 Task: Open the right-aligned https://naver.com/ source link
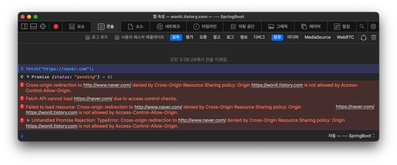355,107
